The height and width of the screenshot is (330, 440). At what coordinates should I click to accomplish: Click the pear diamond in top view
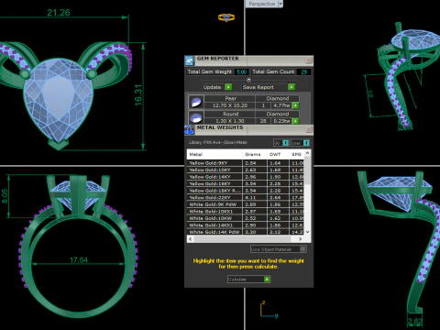coord(58,101)
